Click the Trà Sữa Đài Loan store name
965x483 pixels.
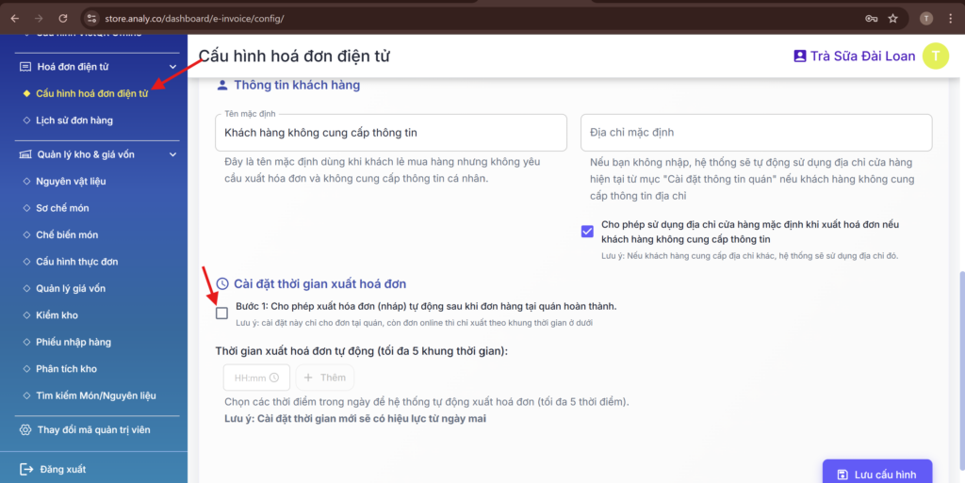[863, 56]
